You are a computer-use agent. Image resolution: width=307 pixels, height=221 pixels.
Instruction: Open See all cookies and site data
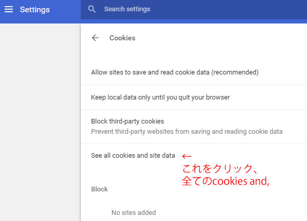[x=133, y=156]
